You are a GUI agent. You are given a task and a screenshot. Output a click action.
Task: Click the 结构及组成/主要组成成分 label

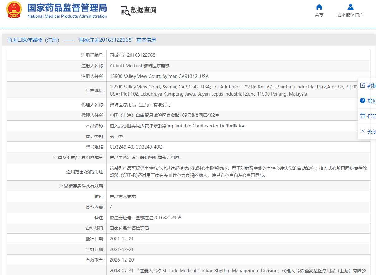point(78,158)
